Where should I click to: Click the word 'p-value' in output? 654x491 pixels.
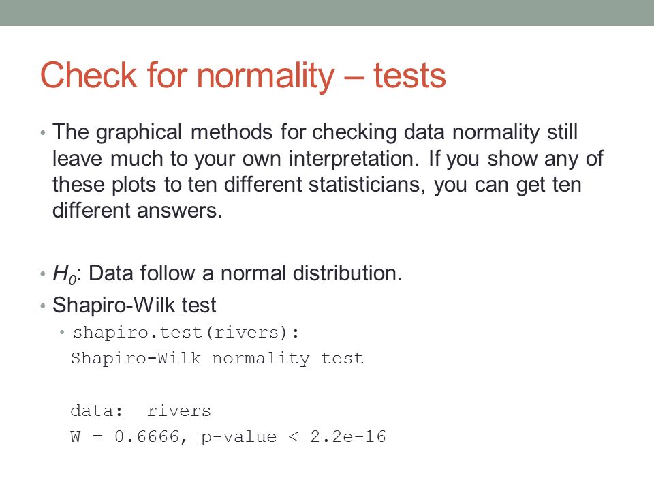238,437
